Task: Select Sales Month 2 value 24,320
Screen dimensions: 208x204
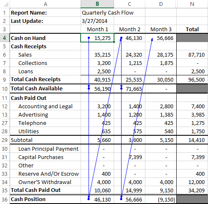Action: pos(129,55)
